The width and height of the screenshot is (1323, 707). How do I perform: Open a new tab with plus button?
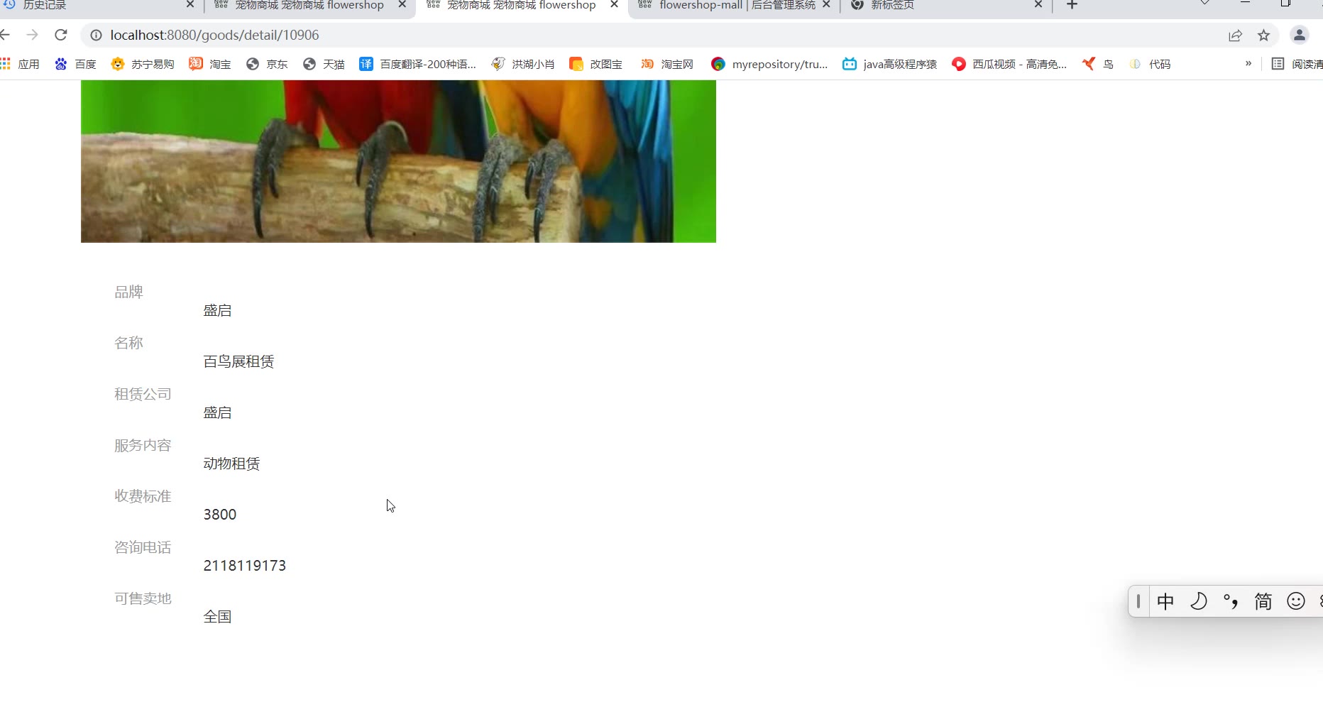[x=1072, y=5]
